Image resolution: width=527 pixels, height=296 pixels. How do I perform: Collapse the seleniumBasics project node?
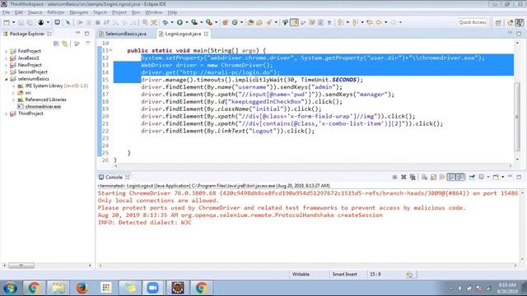coord(6,79)
